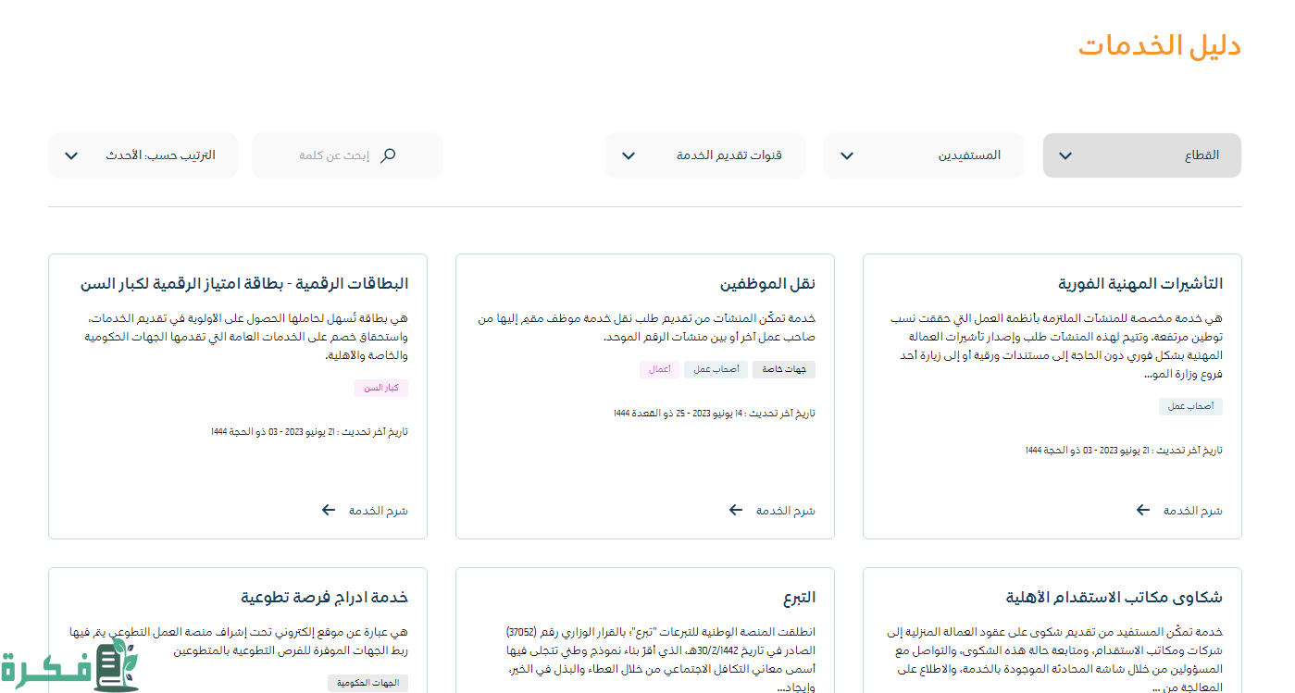Click الجهات الحكومية tag on volunteer card

point(367,683)
